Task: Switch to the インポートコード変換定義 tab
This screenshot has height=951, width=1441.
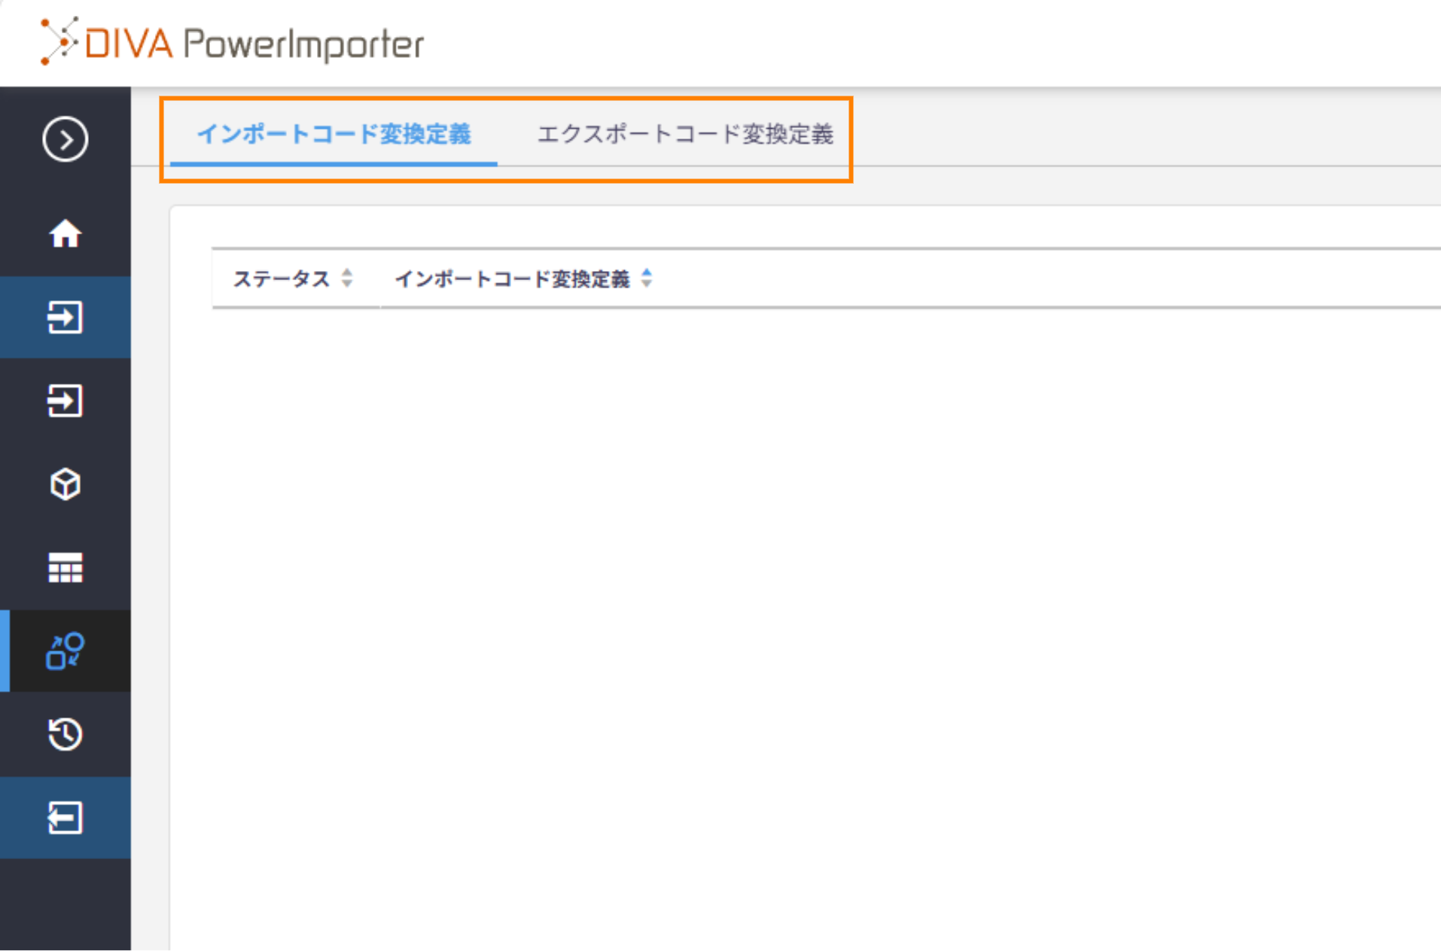Action: click(x=334, y=135)
